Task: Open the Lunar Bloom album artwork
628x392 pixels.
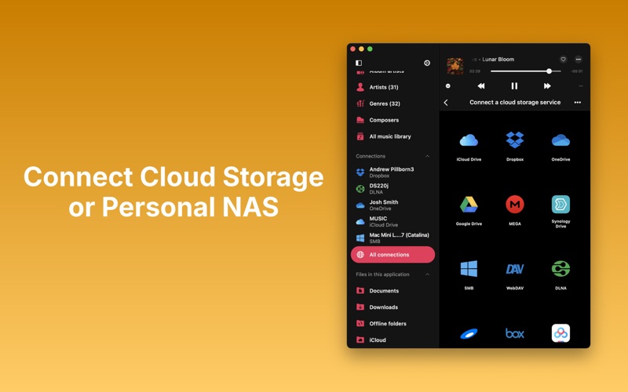Action: pyautogui.click(x=455, y=66)
